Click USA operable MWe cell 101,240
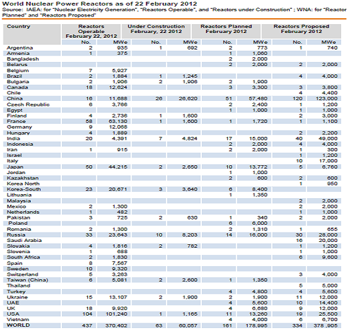This screenshot has width=347, height=331. pos(116,314)
